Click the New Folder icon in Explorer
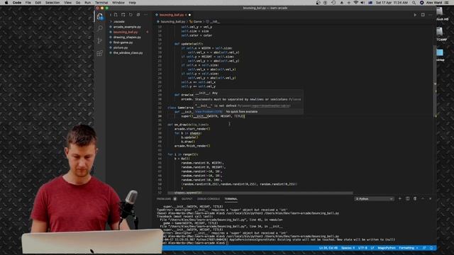The image size is (454, 255). tap(123, 15)
